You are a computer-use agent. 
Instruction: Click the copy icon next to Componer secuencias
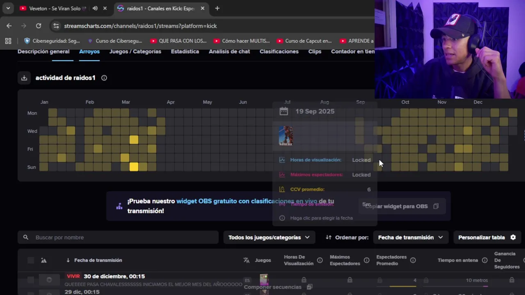(x=310, y=287)
